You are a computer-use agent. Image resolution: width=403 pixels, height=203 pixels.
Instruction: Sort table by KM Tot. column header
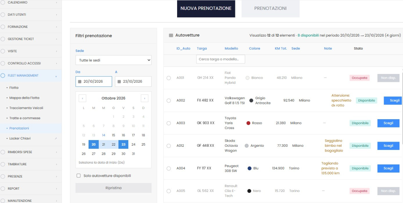tap(281, 48)
